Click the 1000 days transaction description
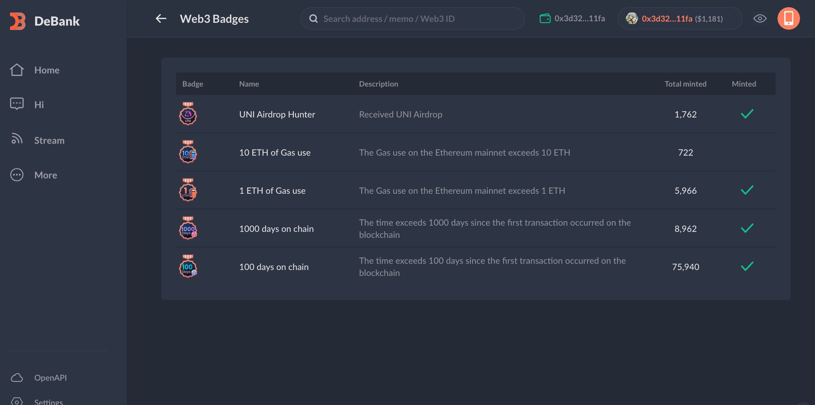 [x=495, y=229]
